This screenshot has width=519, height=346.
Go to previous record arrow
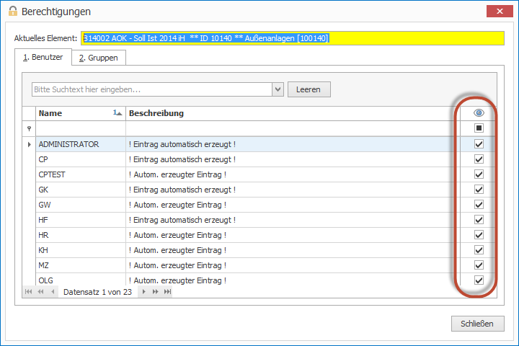click(x=52, y=292)
